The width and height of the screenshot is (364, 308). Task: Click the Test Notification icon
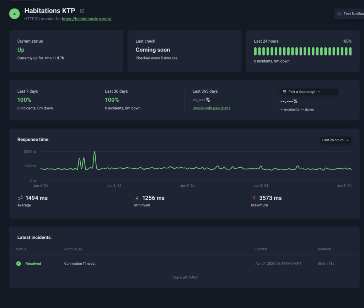[339, 14]
